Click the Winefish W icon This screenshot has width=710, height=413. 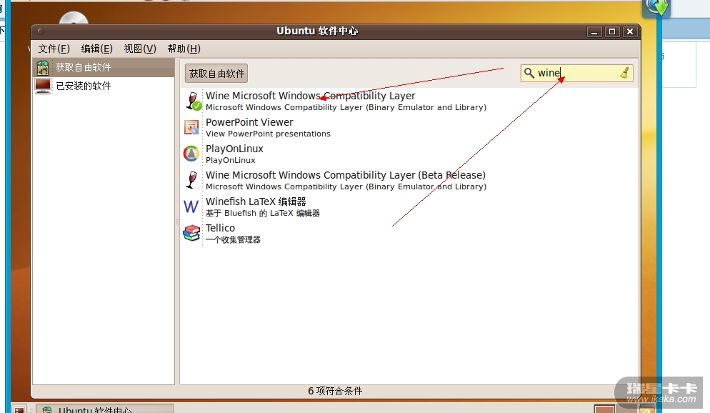191,206
